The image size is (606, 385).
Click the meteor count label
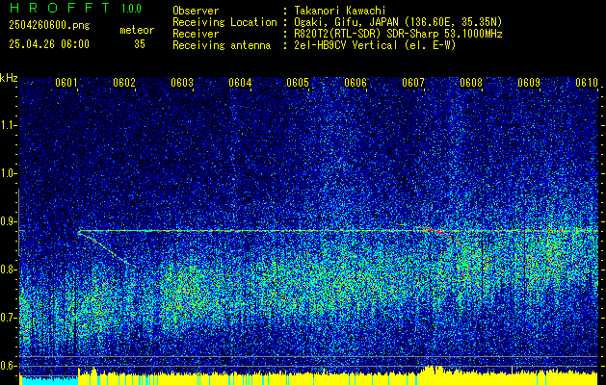(137, 30)
